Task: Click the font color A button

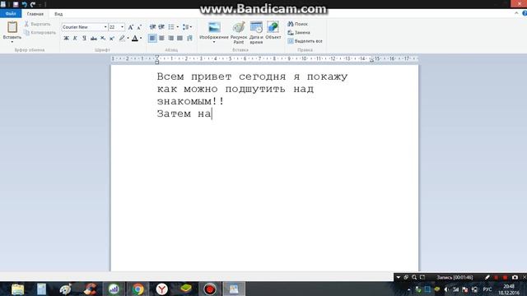Action: (x=135, y=39)
